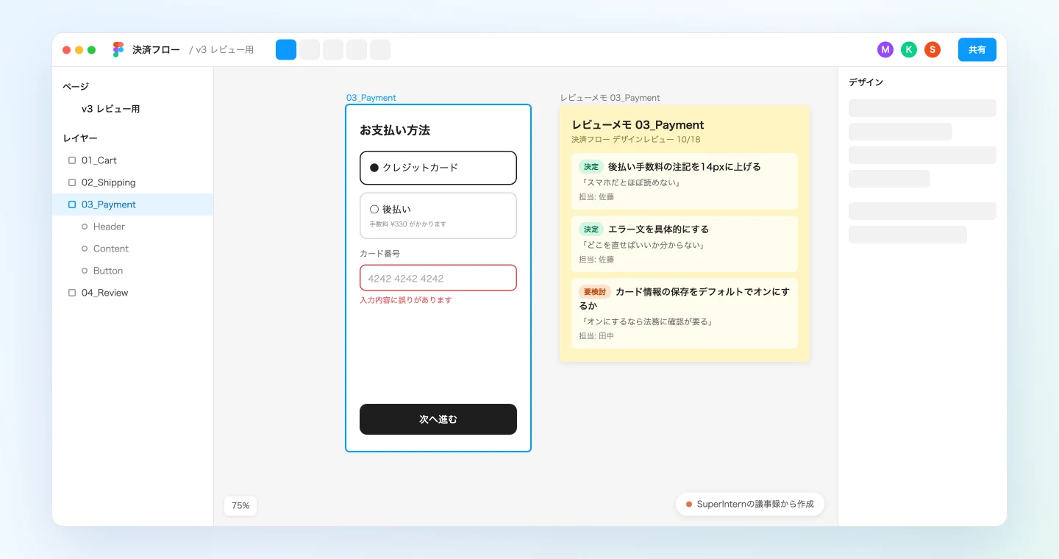Click the SuperInternの議事録から作成 pill
Image resolution: width=1059 pixels, height=559 pixels.
pyautogui.click(x=750, y=504)
